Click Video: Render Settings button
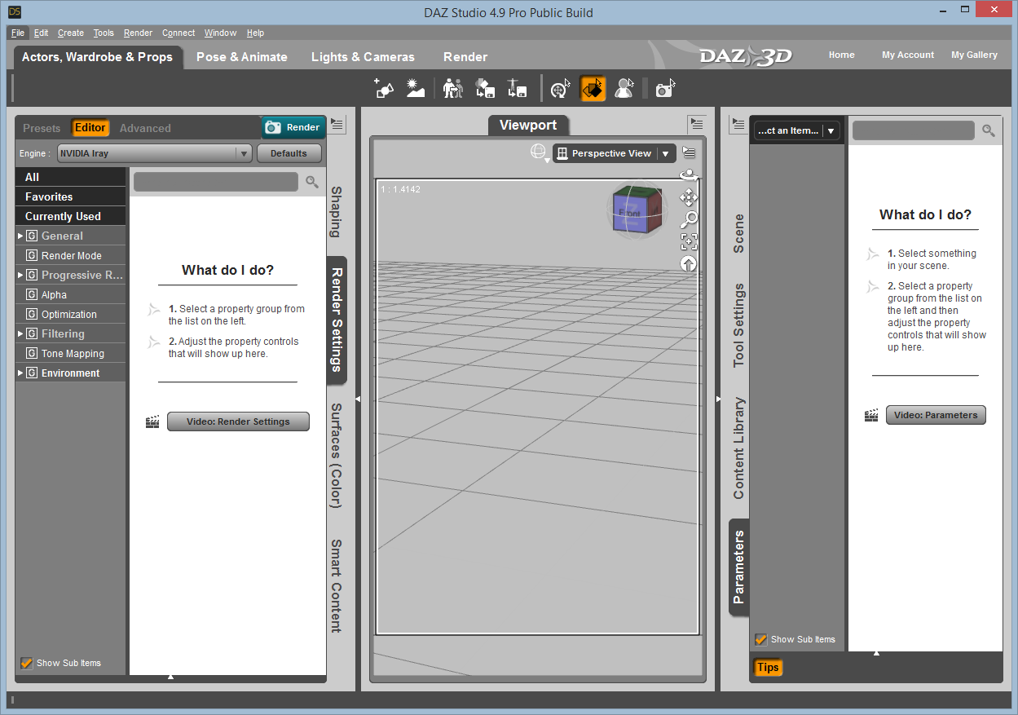The width and height of the screenshot is (1018, 715). (238, 421)
